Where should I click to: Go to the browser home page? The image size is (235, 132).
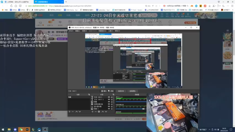point(16,6)
